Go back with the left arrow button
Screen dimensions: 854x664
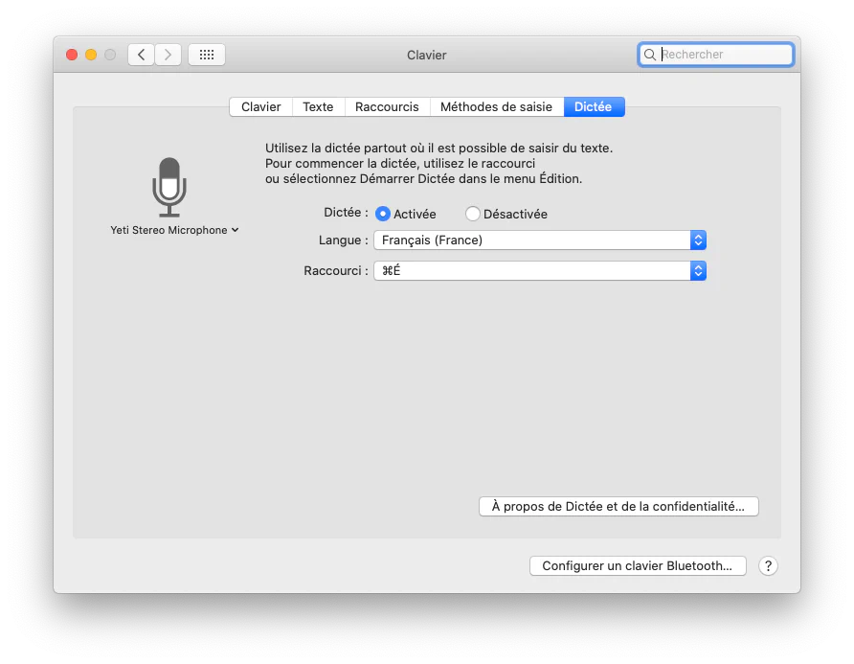pyautogui.click(x=141, y=55)
